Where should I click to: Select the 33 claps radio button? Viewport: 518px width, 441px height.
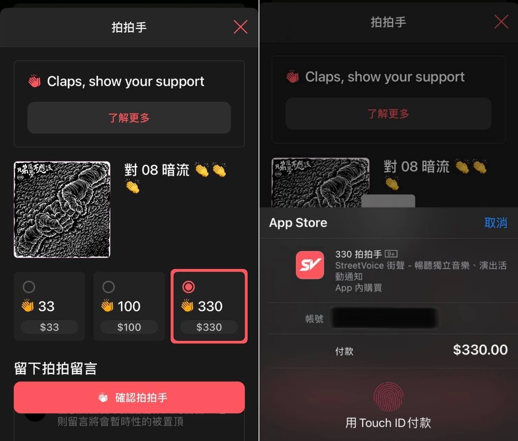(x=28, y=287)
